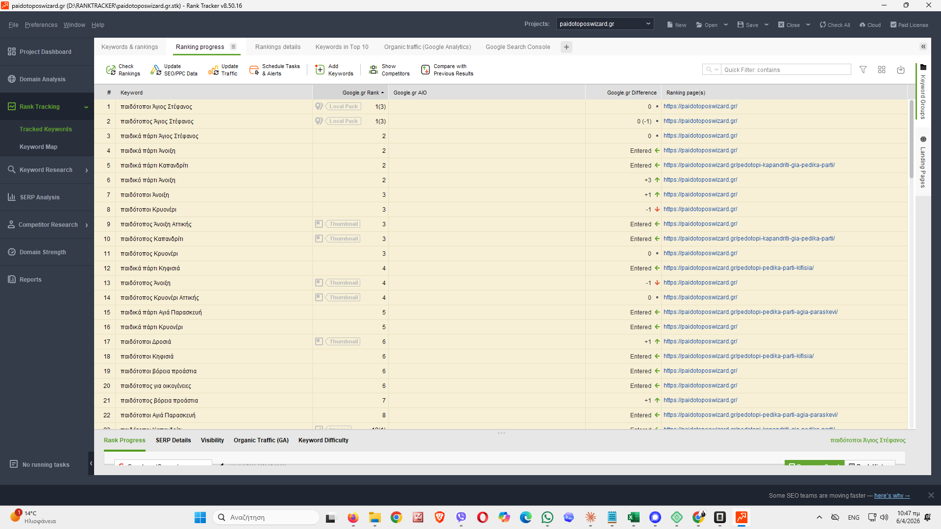Open the Preferences menu
The width and height of the screenshot is (941, 529).
41,25
